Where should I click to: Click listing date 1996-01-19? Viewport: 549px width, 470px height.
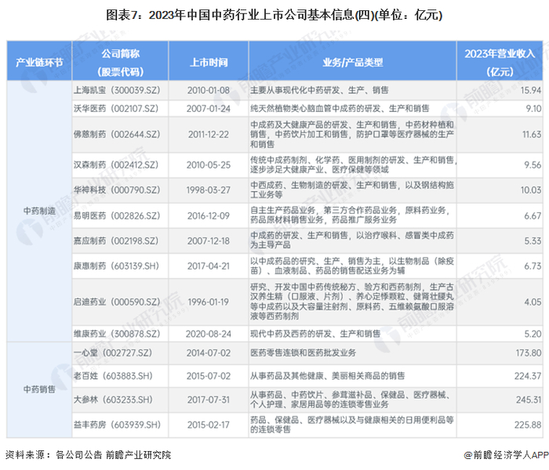pyautogui.click(x=209, y=302)
